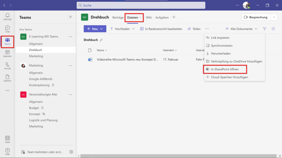Open the Aktivität icon in the sidebar
Viewport: 282px width, 158px height.
[7, 16]
